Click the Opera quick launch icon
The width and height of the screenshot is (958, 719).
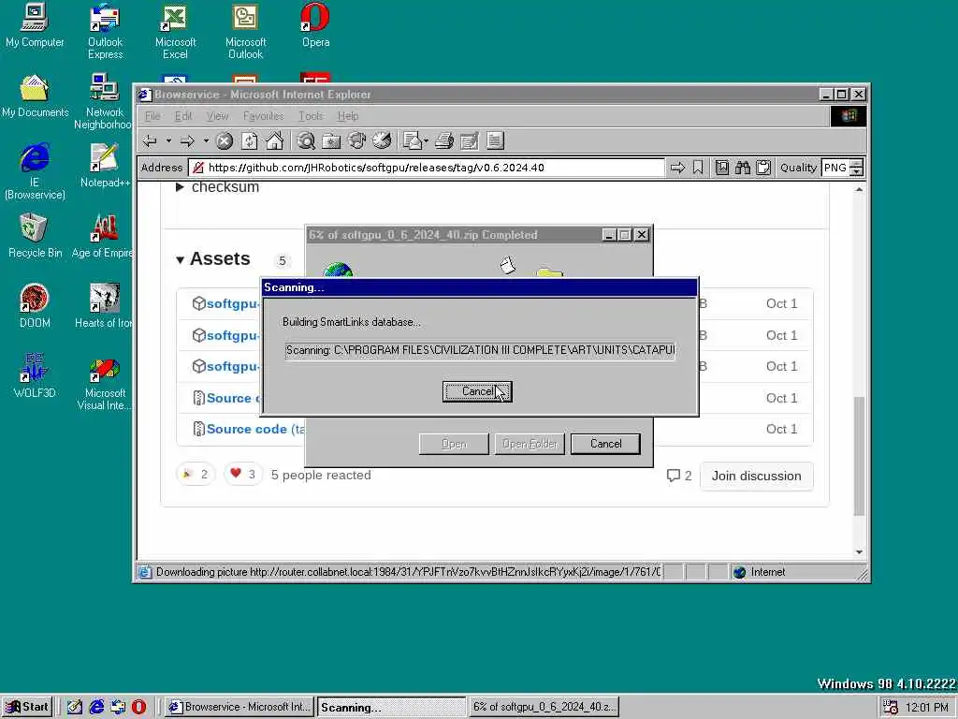coord(138,707)
